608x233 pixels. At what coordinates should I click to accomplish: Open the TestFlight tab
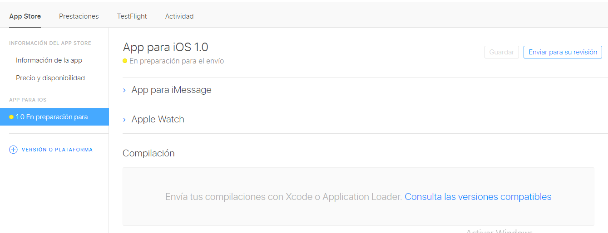(x=132, y=16)
